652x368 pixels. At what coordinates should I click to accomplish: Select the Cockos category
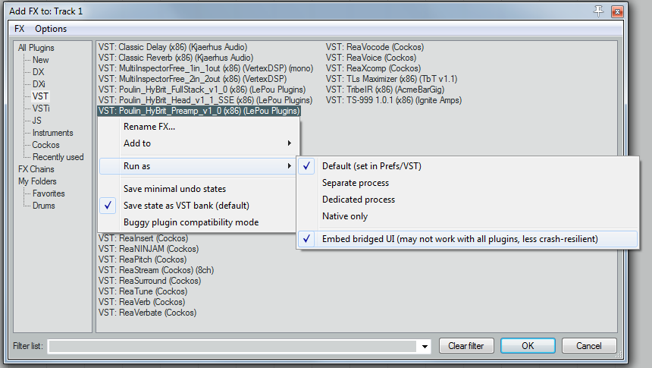coord(45,145)
